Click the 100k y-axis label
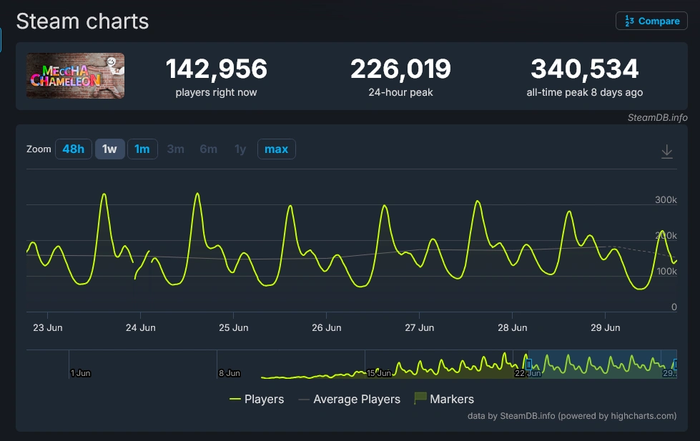 pos(666,271)
